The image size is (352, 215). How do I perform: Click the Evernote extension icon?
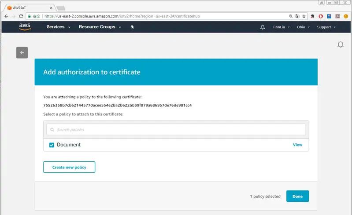pyautogui.click(x=312, y=16)
